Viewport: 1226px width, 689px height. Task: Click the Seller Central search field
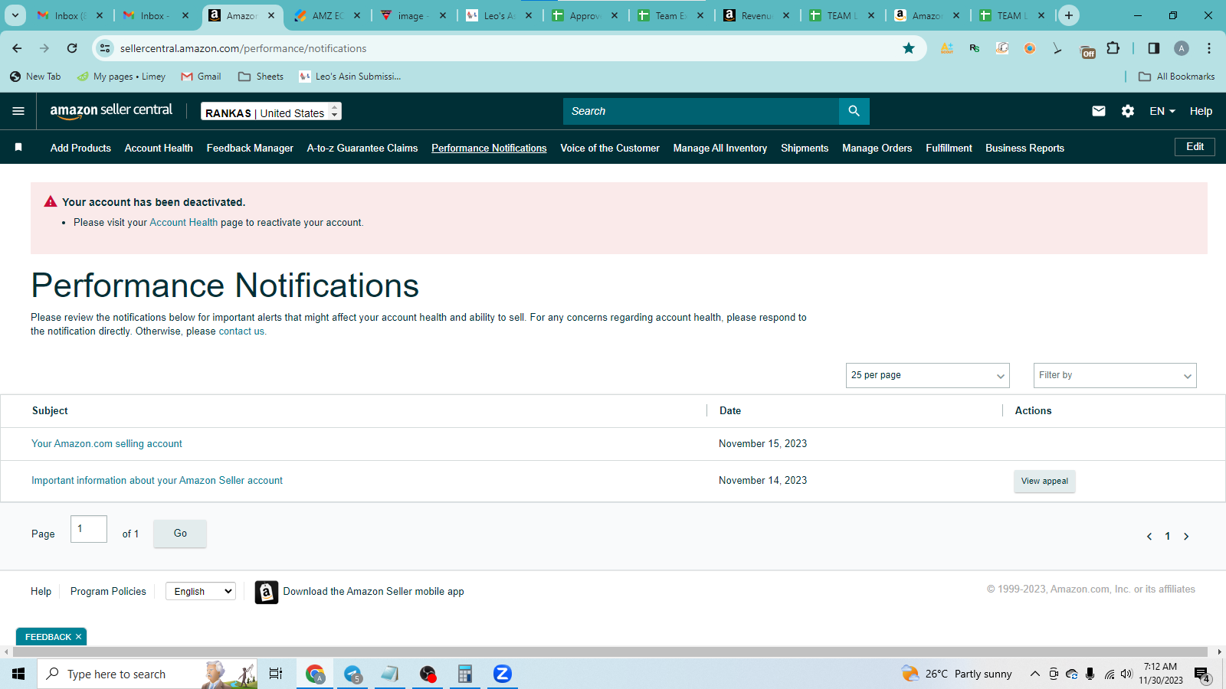click(701, 111)
